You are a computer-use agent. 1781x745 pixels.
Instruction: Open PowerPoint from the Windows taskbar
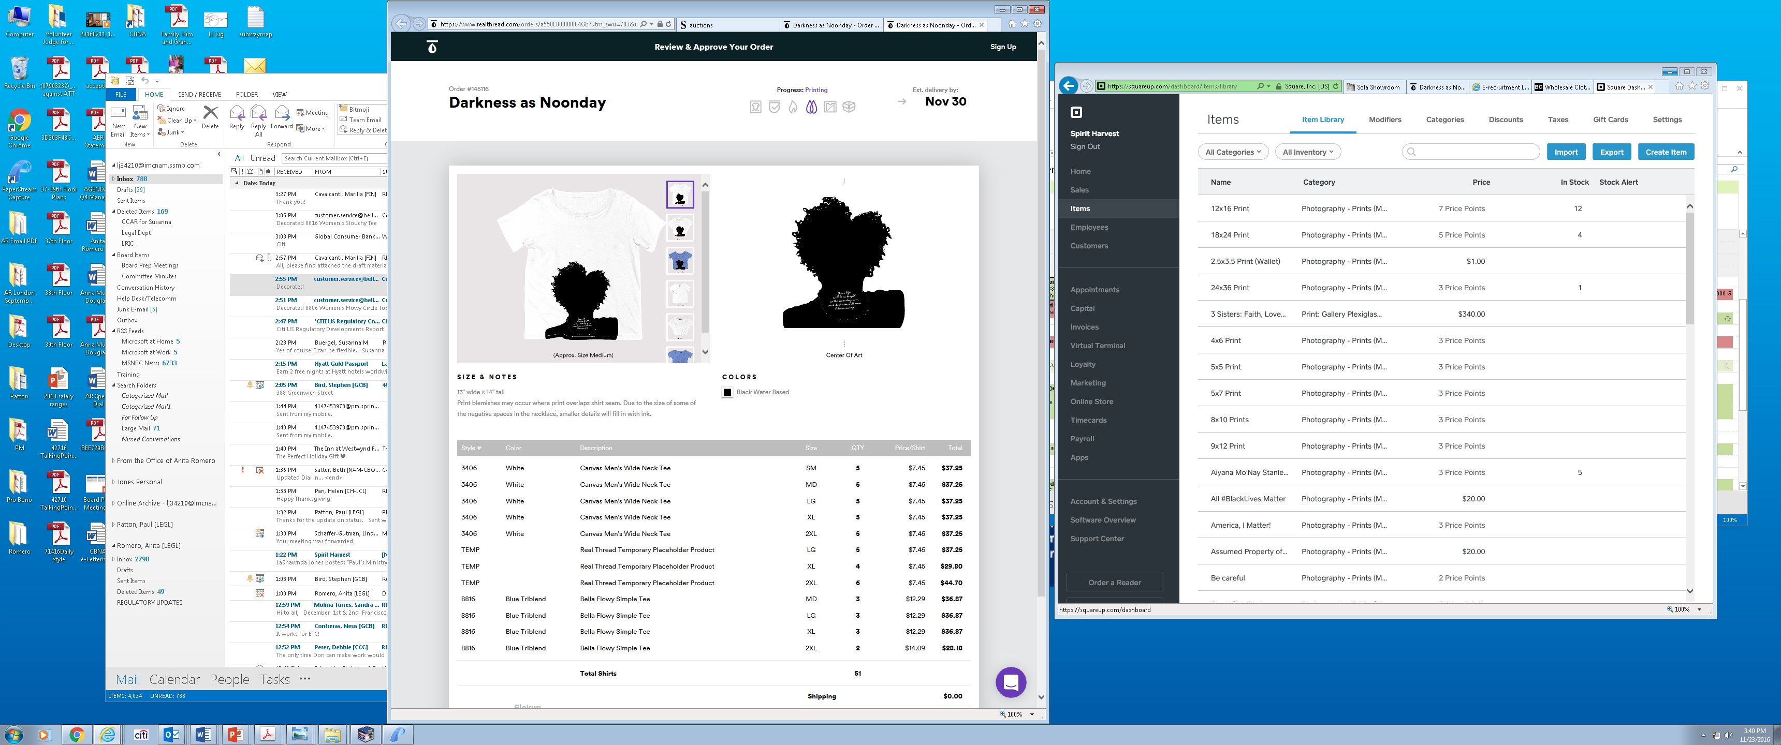point(235,734)
